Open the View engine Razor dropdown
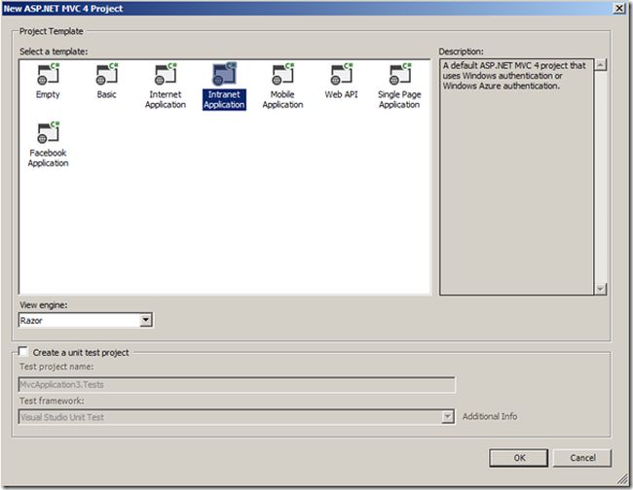 [146, 320]
